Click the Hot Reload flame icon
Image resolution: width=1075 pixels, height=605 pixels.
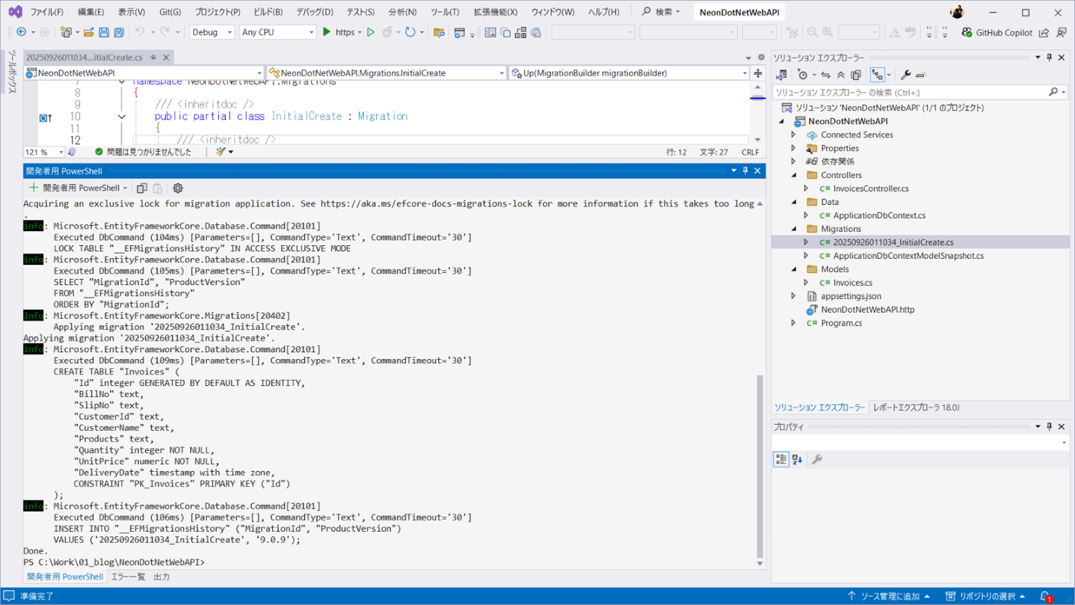tap(387, 32)
